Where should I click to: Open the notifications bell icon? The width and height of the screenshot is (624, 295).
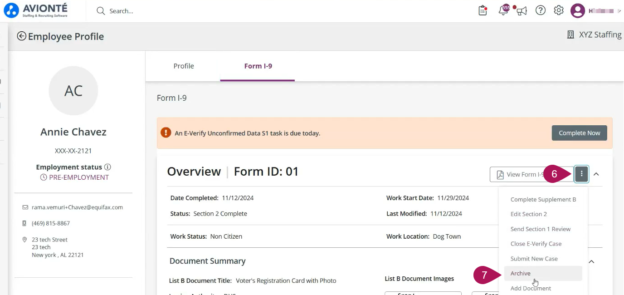click(503, 10)
